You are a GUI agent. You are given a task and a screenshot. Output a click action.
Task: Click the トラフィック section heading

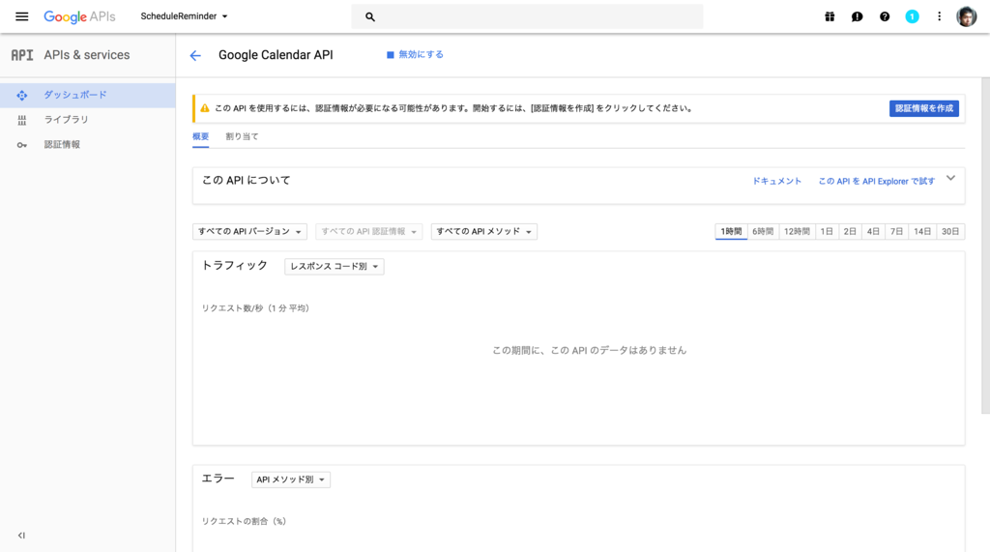(x=234, y=265)
